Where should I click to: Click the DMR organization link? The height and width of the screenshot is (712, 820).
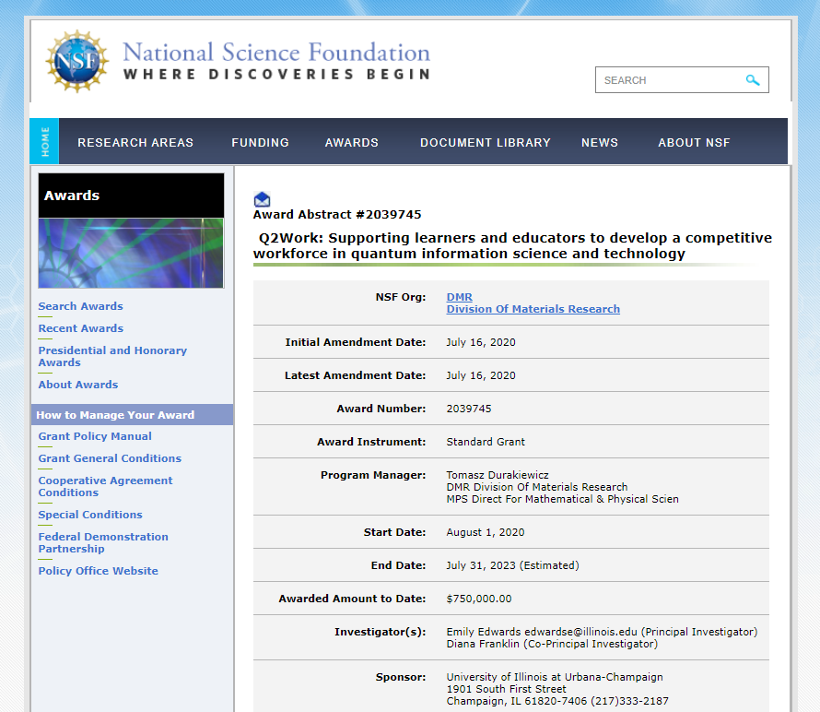point(459,297)
